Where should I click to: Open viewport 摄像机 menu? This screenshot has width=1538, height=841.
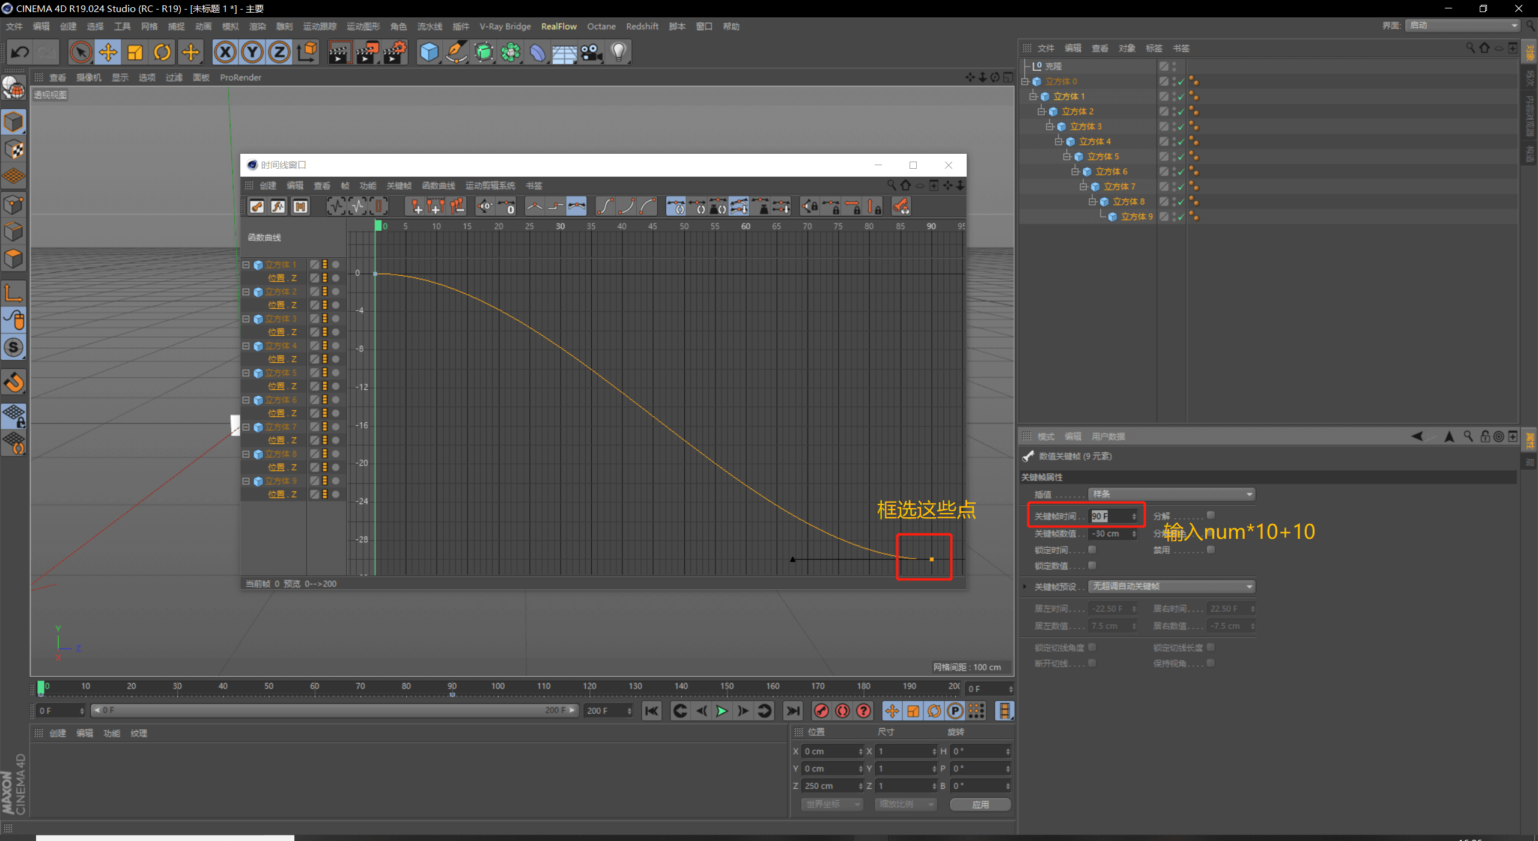pos(89,77)
